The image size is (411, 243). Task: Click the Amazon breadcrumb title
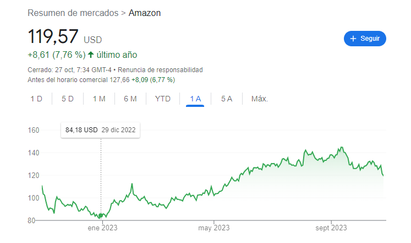145,13
